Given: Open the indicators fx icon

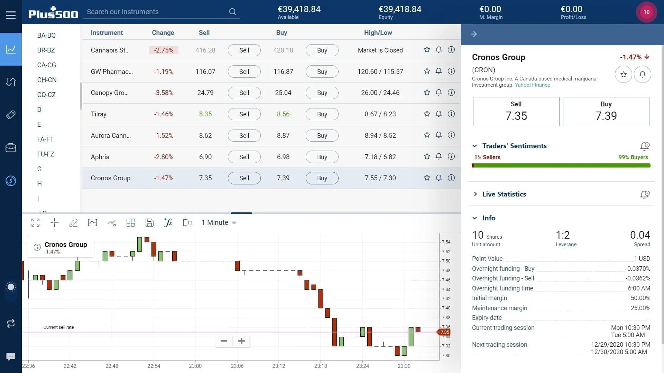Looking at the screenshot, I should click(168, 223).
